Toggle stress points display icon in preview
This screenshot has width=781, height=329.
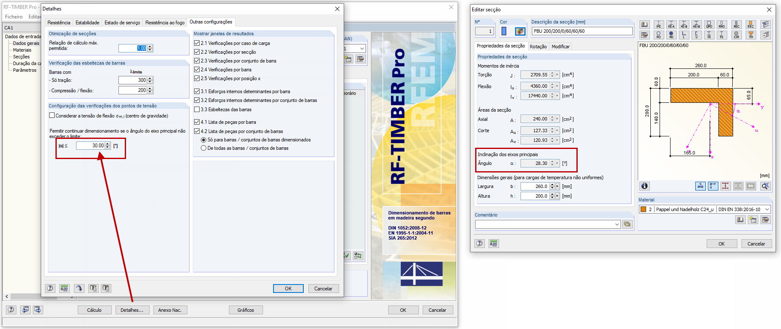pyautogui.click(x=726, y=186)
